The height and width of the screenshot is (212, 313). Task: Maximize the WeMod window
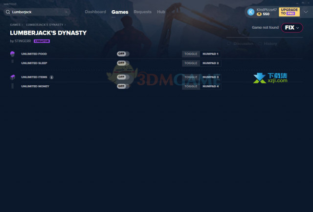coord(303,3)
